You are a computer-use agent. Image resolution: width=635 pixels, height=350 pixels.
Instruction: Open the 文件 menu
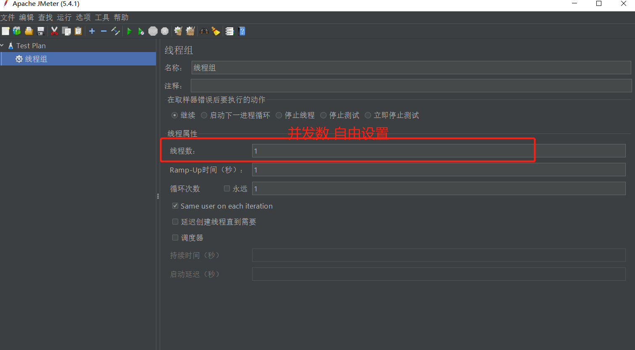(8, 17)
